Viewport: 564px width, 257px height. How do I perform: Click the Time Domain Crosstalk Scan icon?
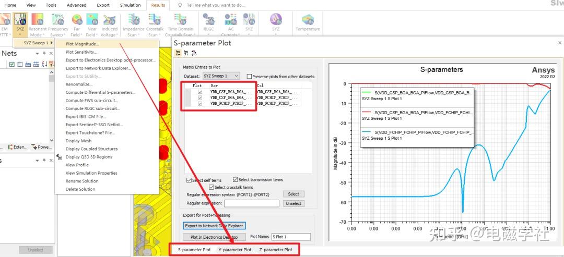coord(180,19)
